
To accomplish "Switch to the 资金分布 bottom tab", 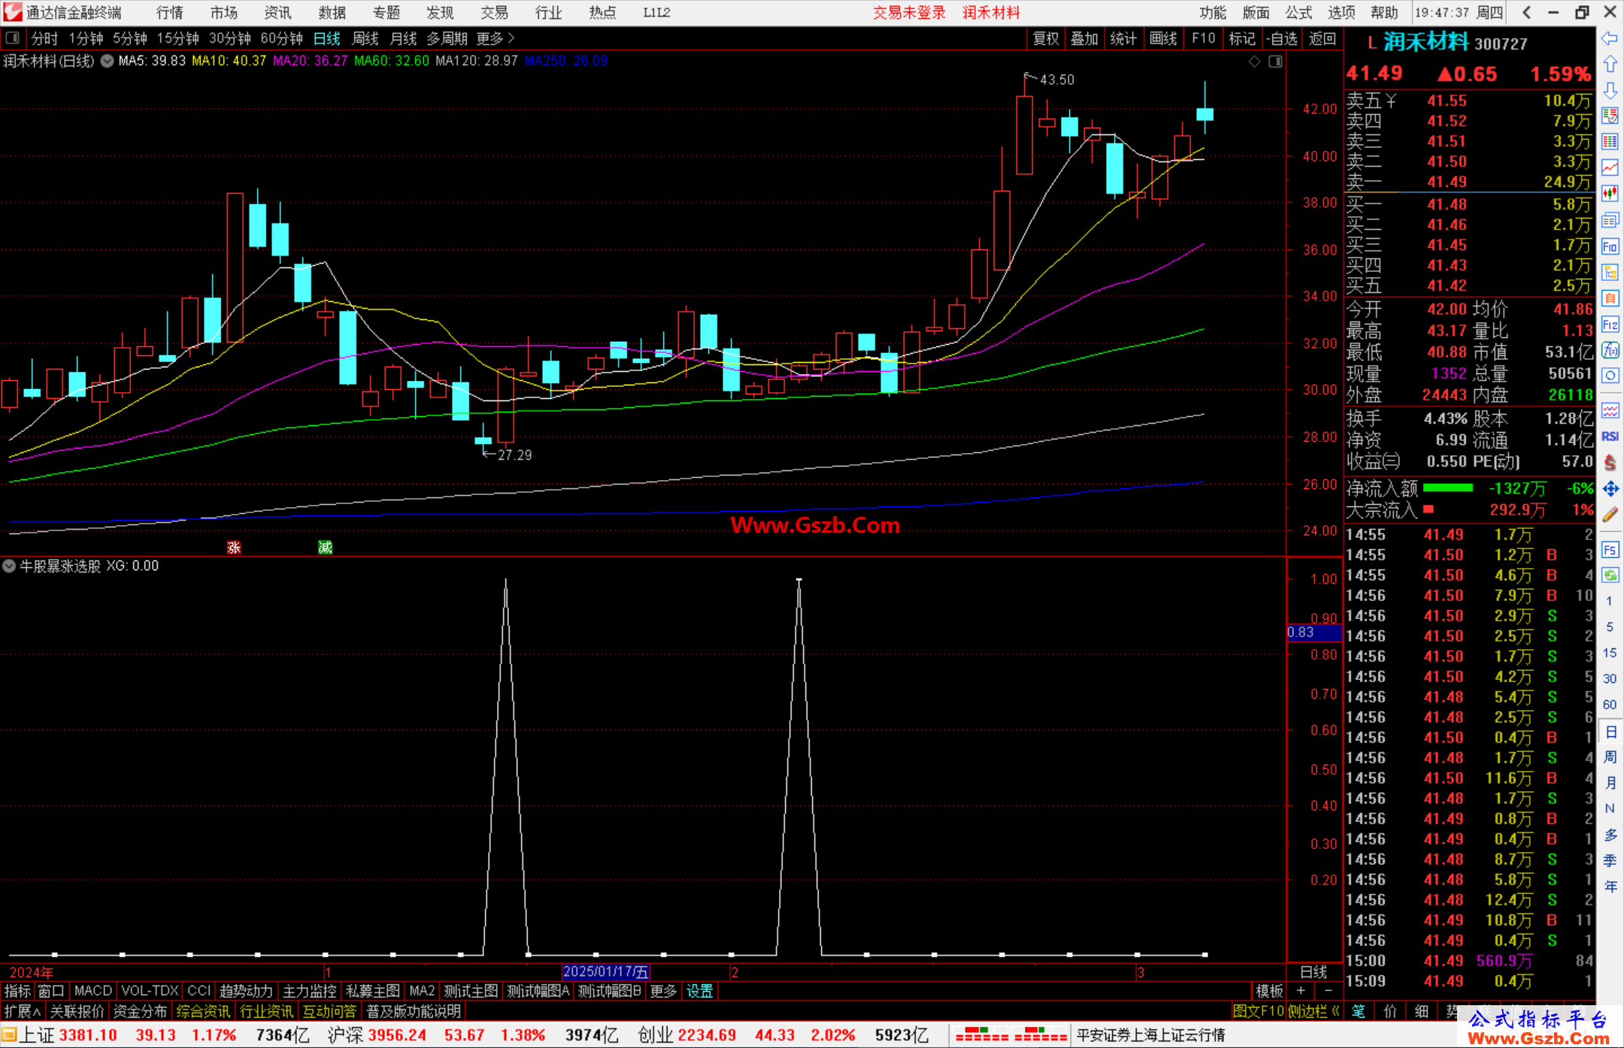I will click(x=140, y=1011).
